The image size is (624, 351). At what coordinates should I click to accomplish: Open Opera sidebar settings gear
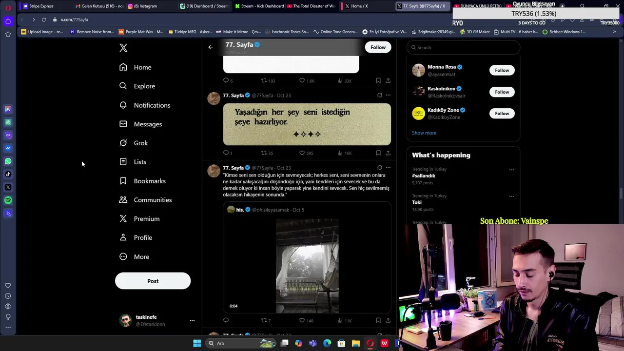[x=8, y=307]
